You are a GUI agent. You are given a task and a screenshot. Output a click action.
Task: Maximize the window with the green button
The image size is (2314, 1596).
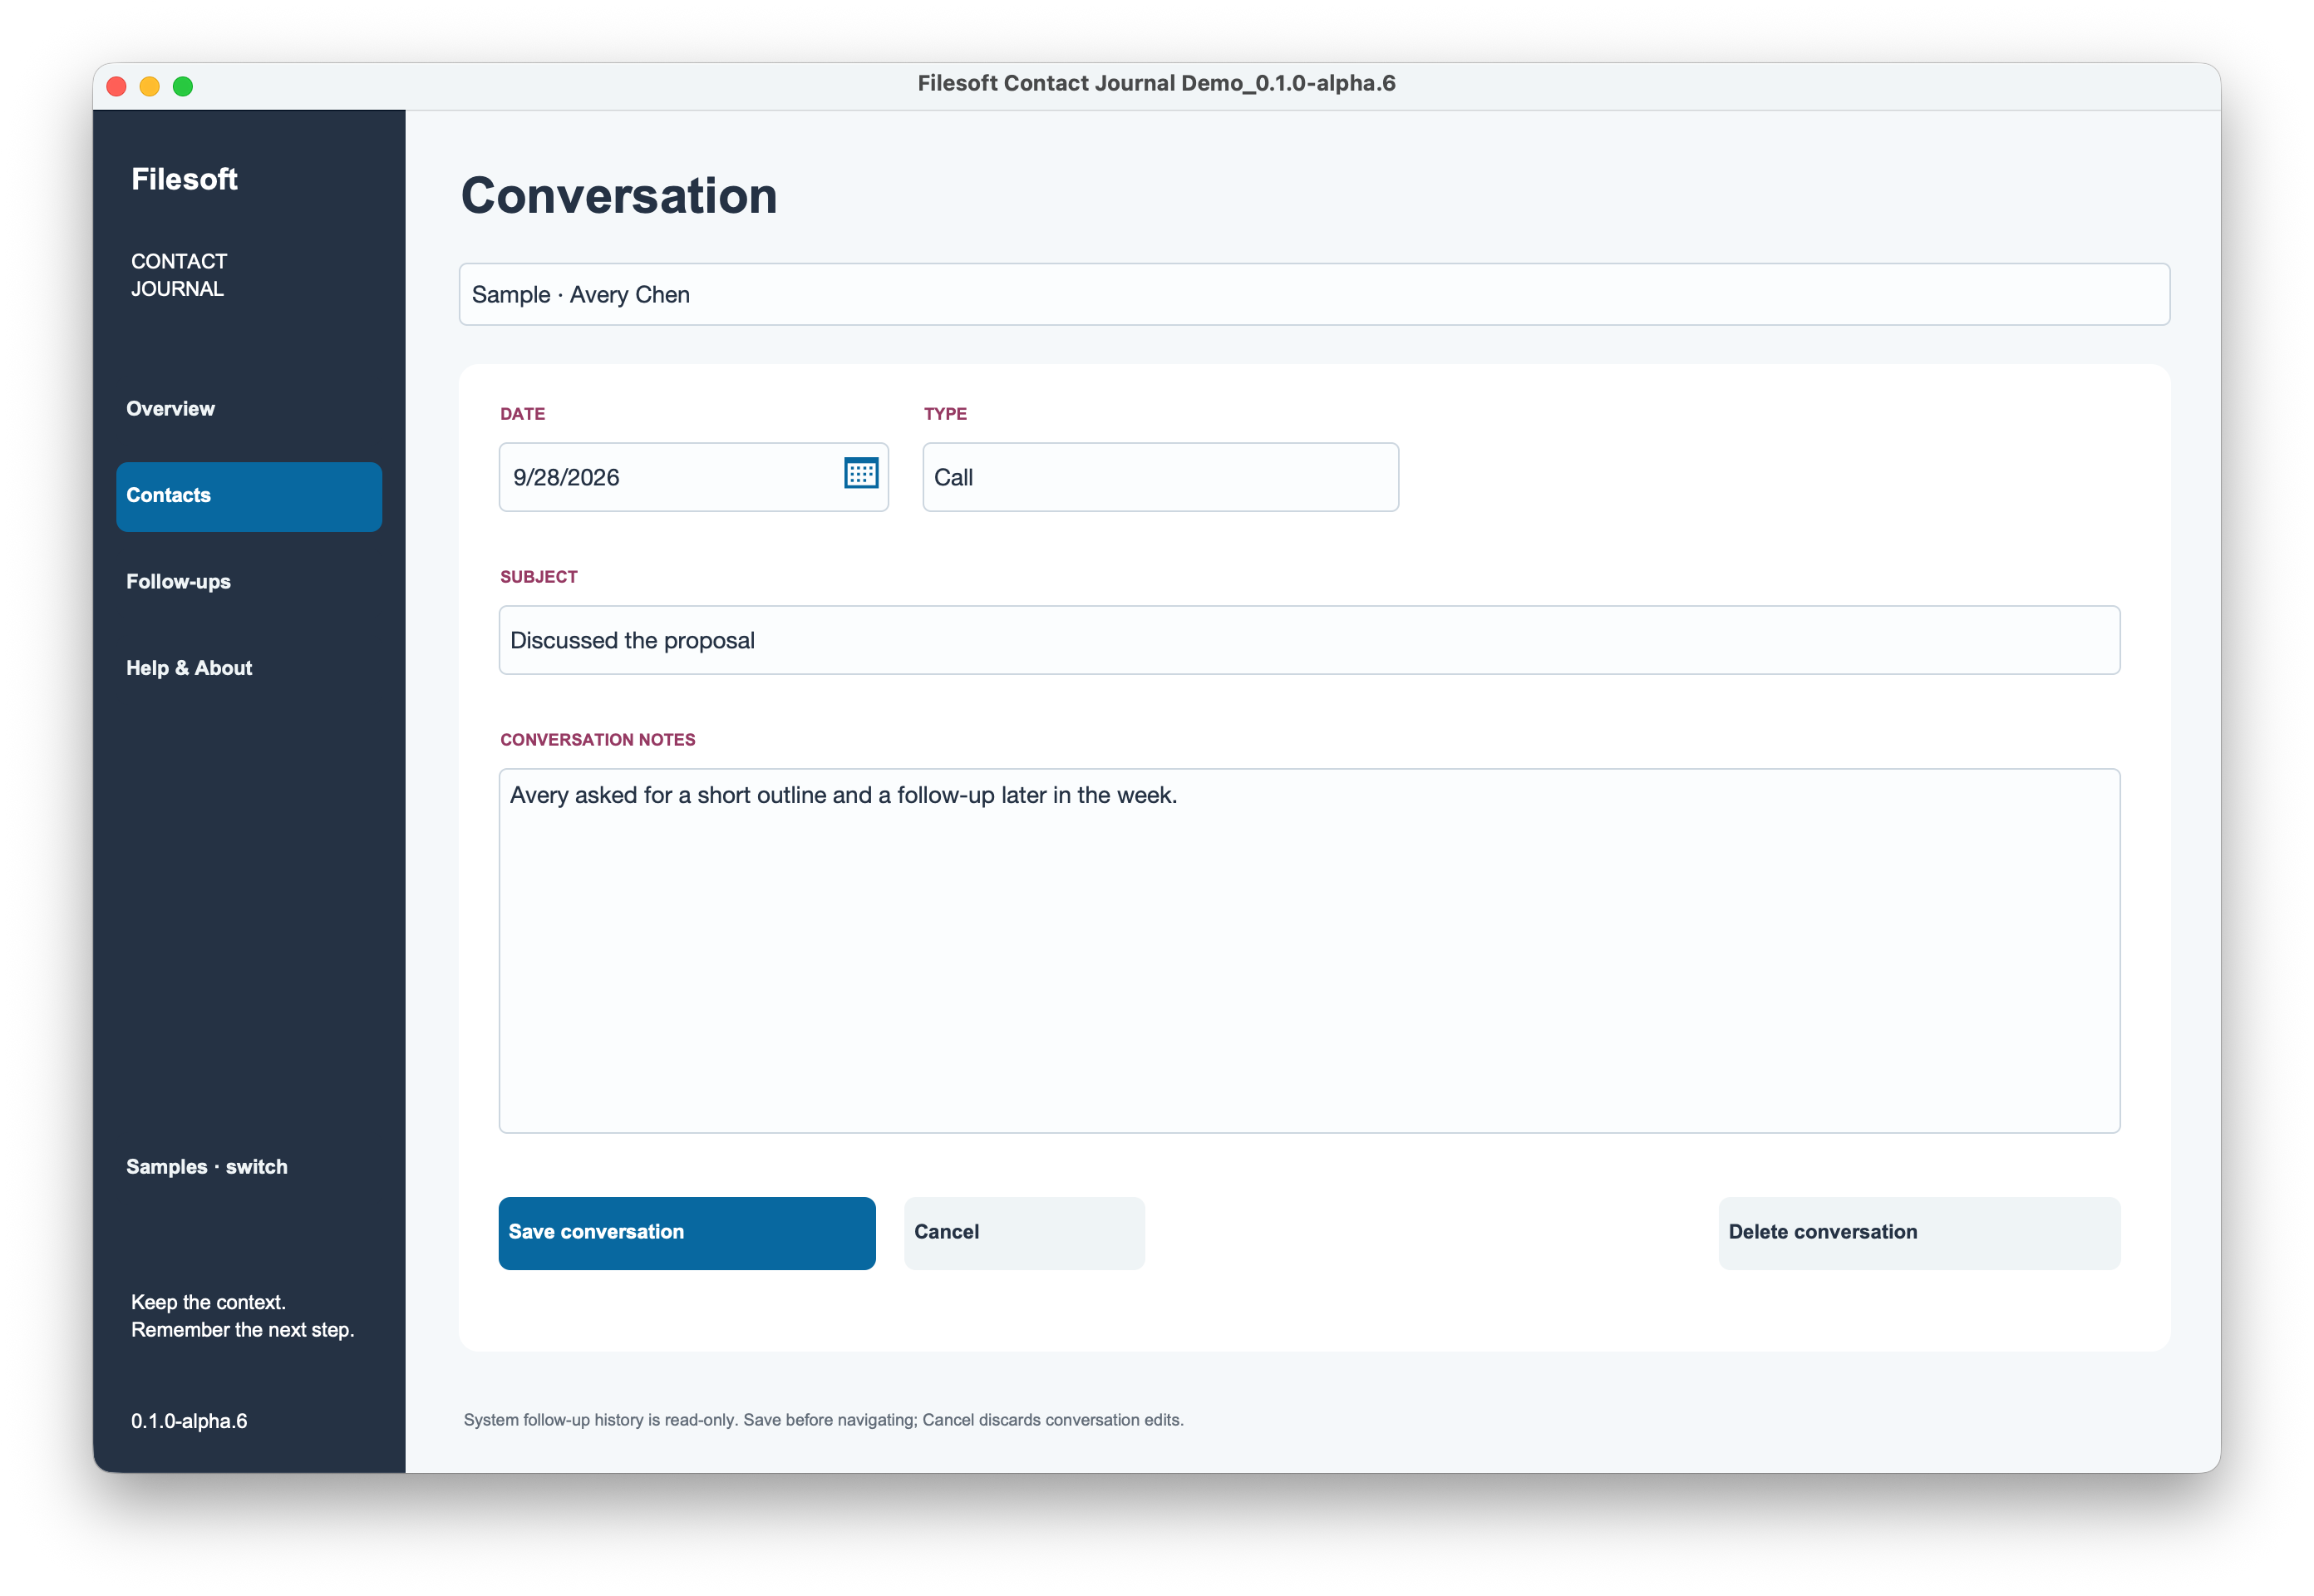[x=183, y=86]
